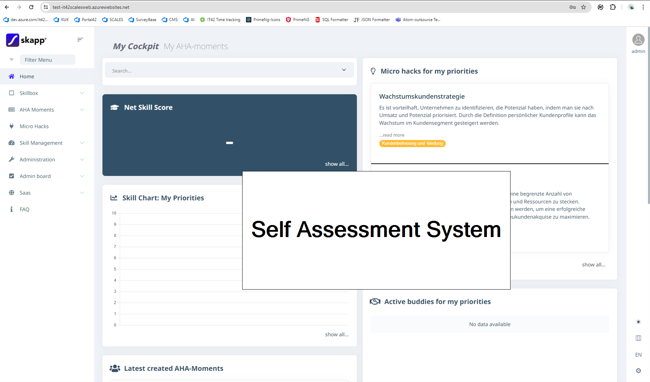Toggle light mode with the sun icon
This screenshot has width=650, height=382.
638,322
